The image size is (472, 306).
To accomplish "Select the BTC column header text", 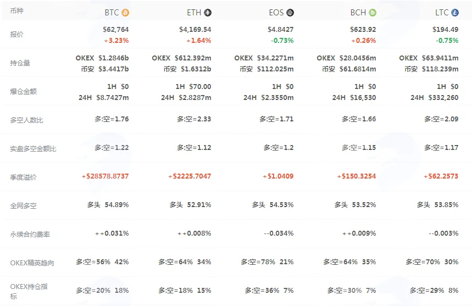I will (112, 13).
